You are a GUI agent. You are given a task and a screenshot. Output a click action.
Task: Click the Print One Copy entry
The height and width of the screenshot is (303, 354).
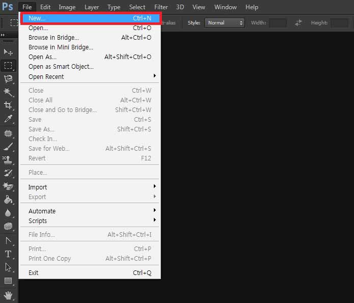(90, 259)
